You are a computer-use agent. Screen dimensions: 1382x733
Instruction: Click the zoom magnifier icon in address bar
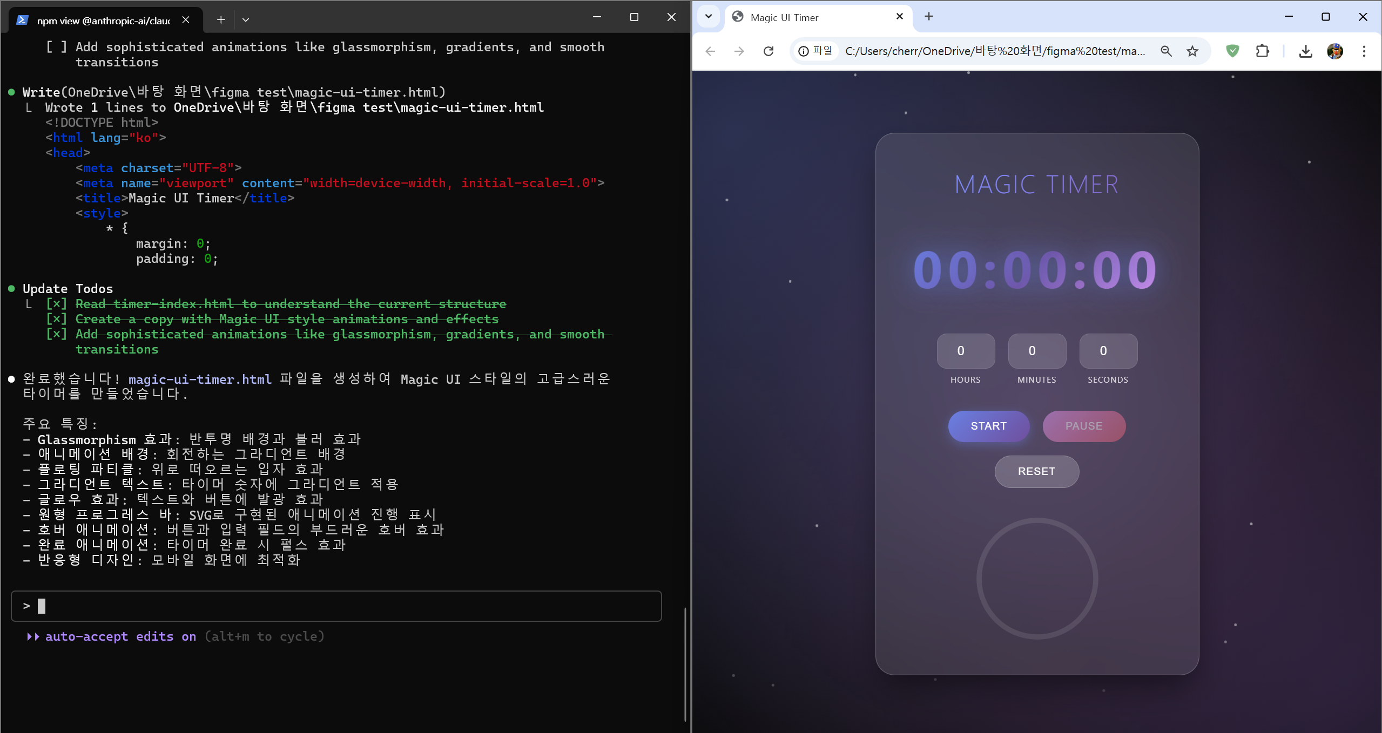(1166, 51)
